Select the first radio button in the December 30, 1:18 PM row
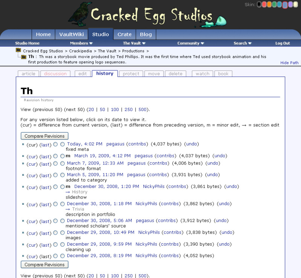The height and width of the screenshot is (278, 301). click(55, 204)
